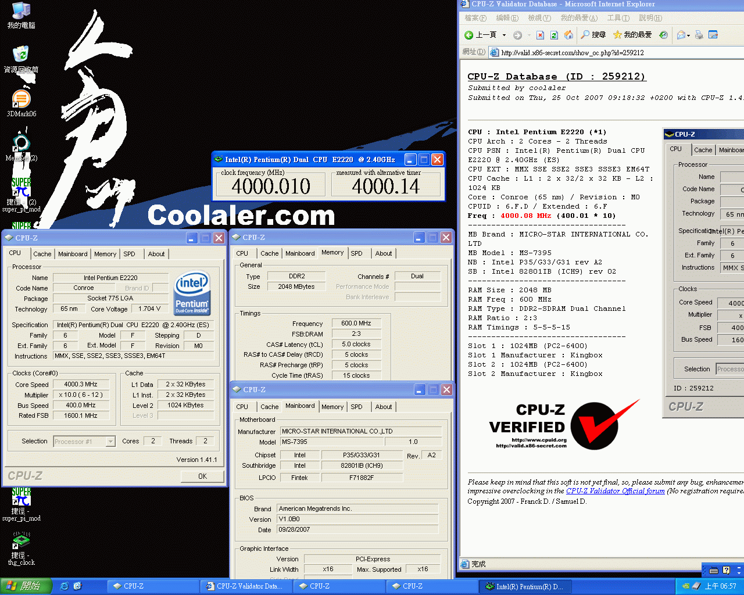
Task: Click the clock window title bar icon
Action: point(219,159)
